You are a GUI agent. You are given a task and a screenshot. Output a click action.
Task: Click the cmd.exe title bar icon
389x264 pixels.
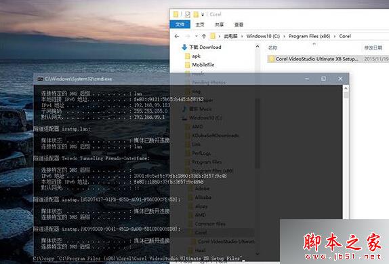pyautogui.click(x=40, y=79)
